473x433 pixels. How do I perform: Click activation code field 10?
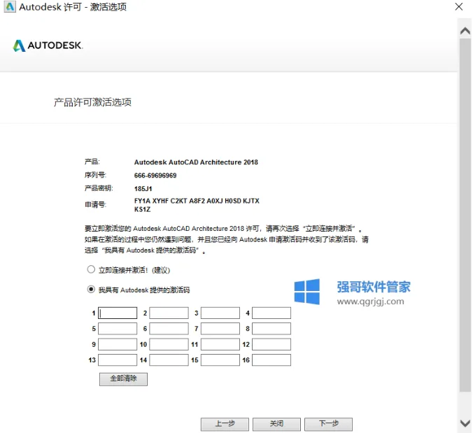(169, 344)
